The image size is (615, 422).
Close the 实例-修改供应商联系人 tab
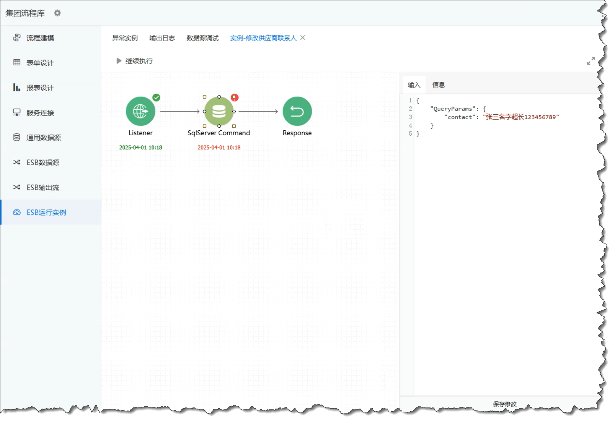pos(303,37)
